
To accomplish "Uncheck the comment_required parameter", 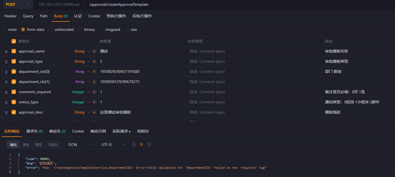I will tap(14, 92).
